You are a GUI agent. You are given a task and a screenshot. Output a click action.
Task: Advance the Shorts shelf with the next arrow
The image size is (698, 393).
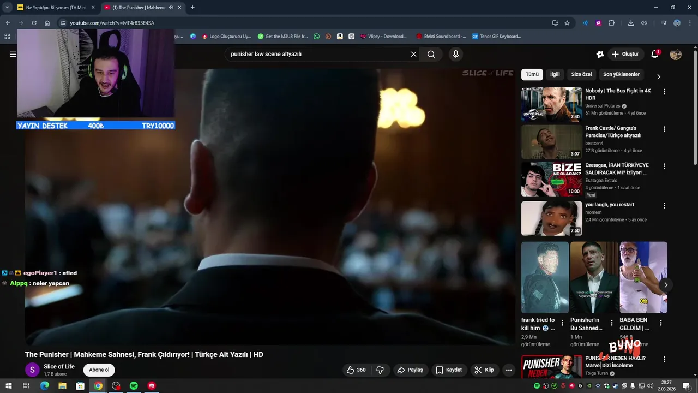666,285
